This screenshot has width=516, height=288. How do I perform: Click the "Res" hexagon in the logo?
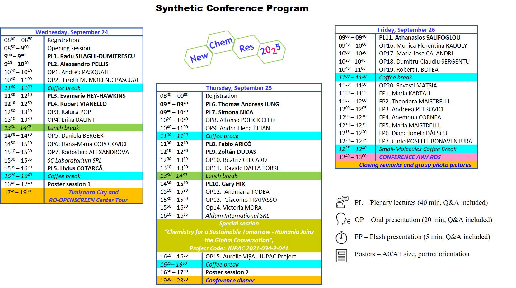tap(246, 48)
